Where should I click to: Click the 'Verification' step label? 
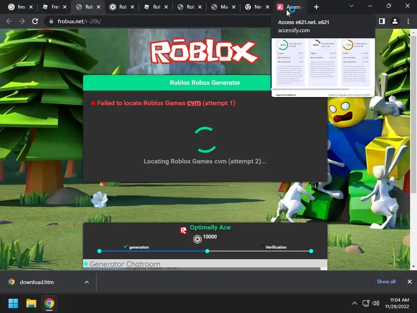[276, 247]
